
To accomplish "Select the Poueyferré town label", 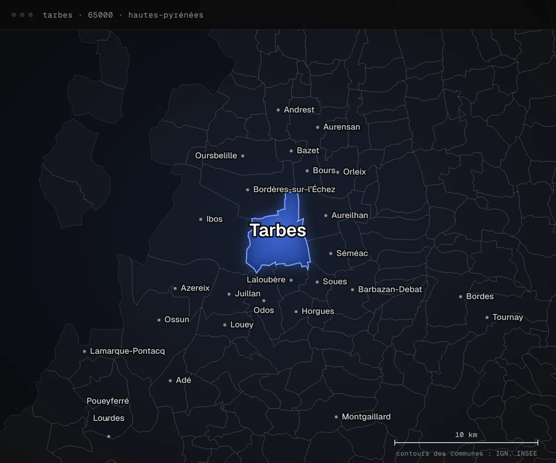I will [108, 401].
